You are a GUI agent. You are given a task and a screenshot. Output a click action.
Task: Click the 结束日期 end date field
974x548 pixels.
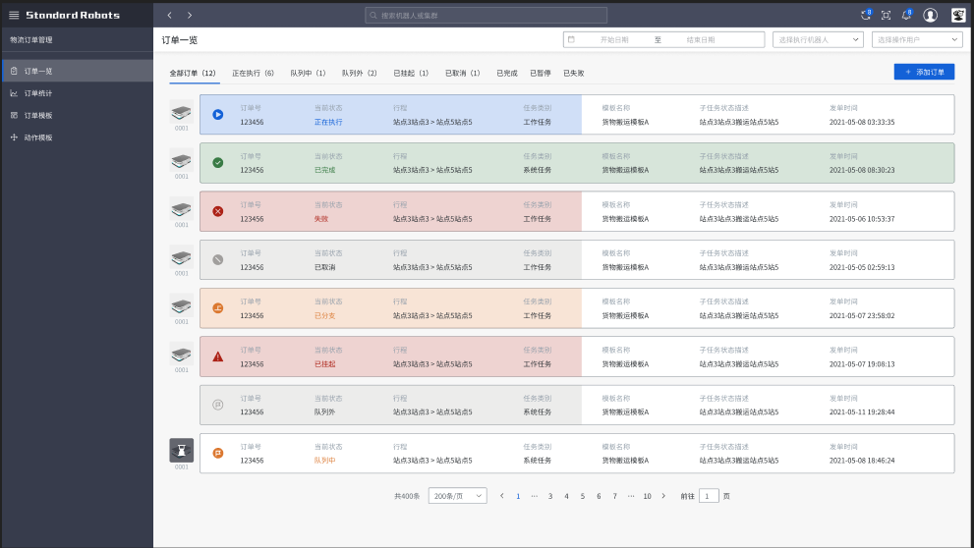pyautogui.click(x=701, y=39)
